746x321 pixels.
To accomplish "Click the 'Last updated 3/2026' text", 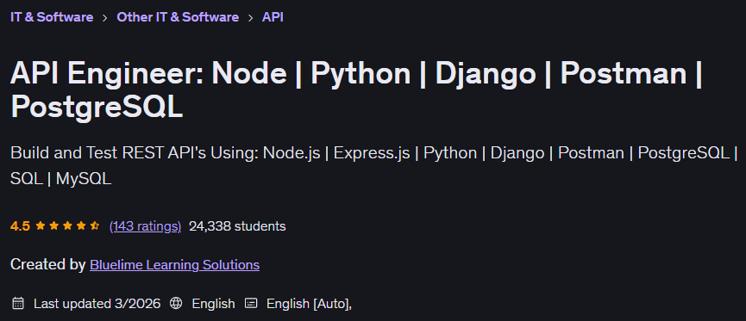I will (x=97, y=304).
